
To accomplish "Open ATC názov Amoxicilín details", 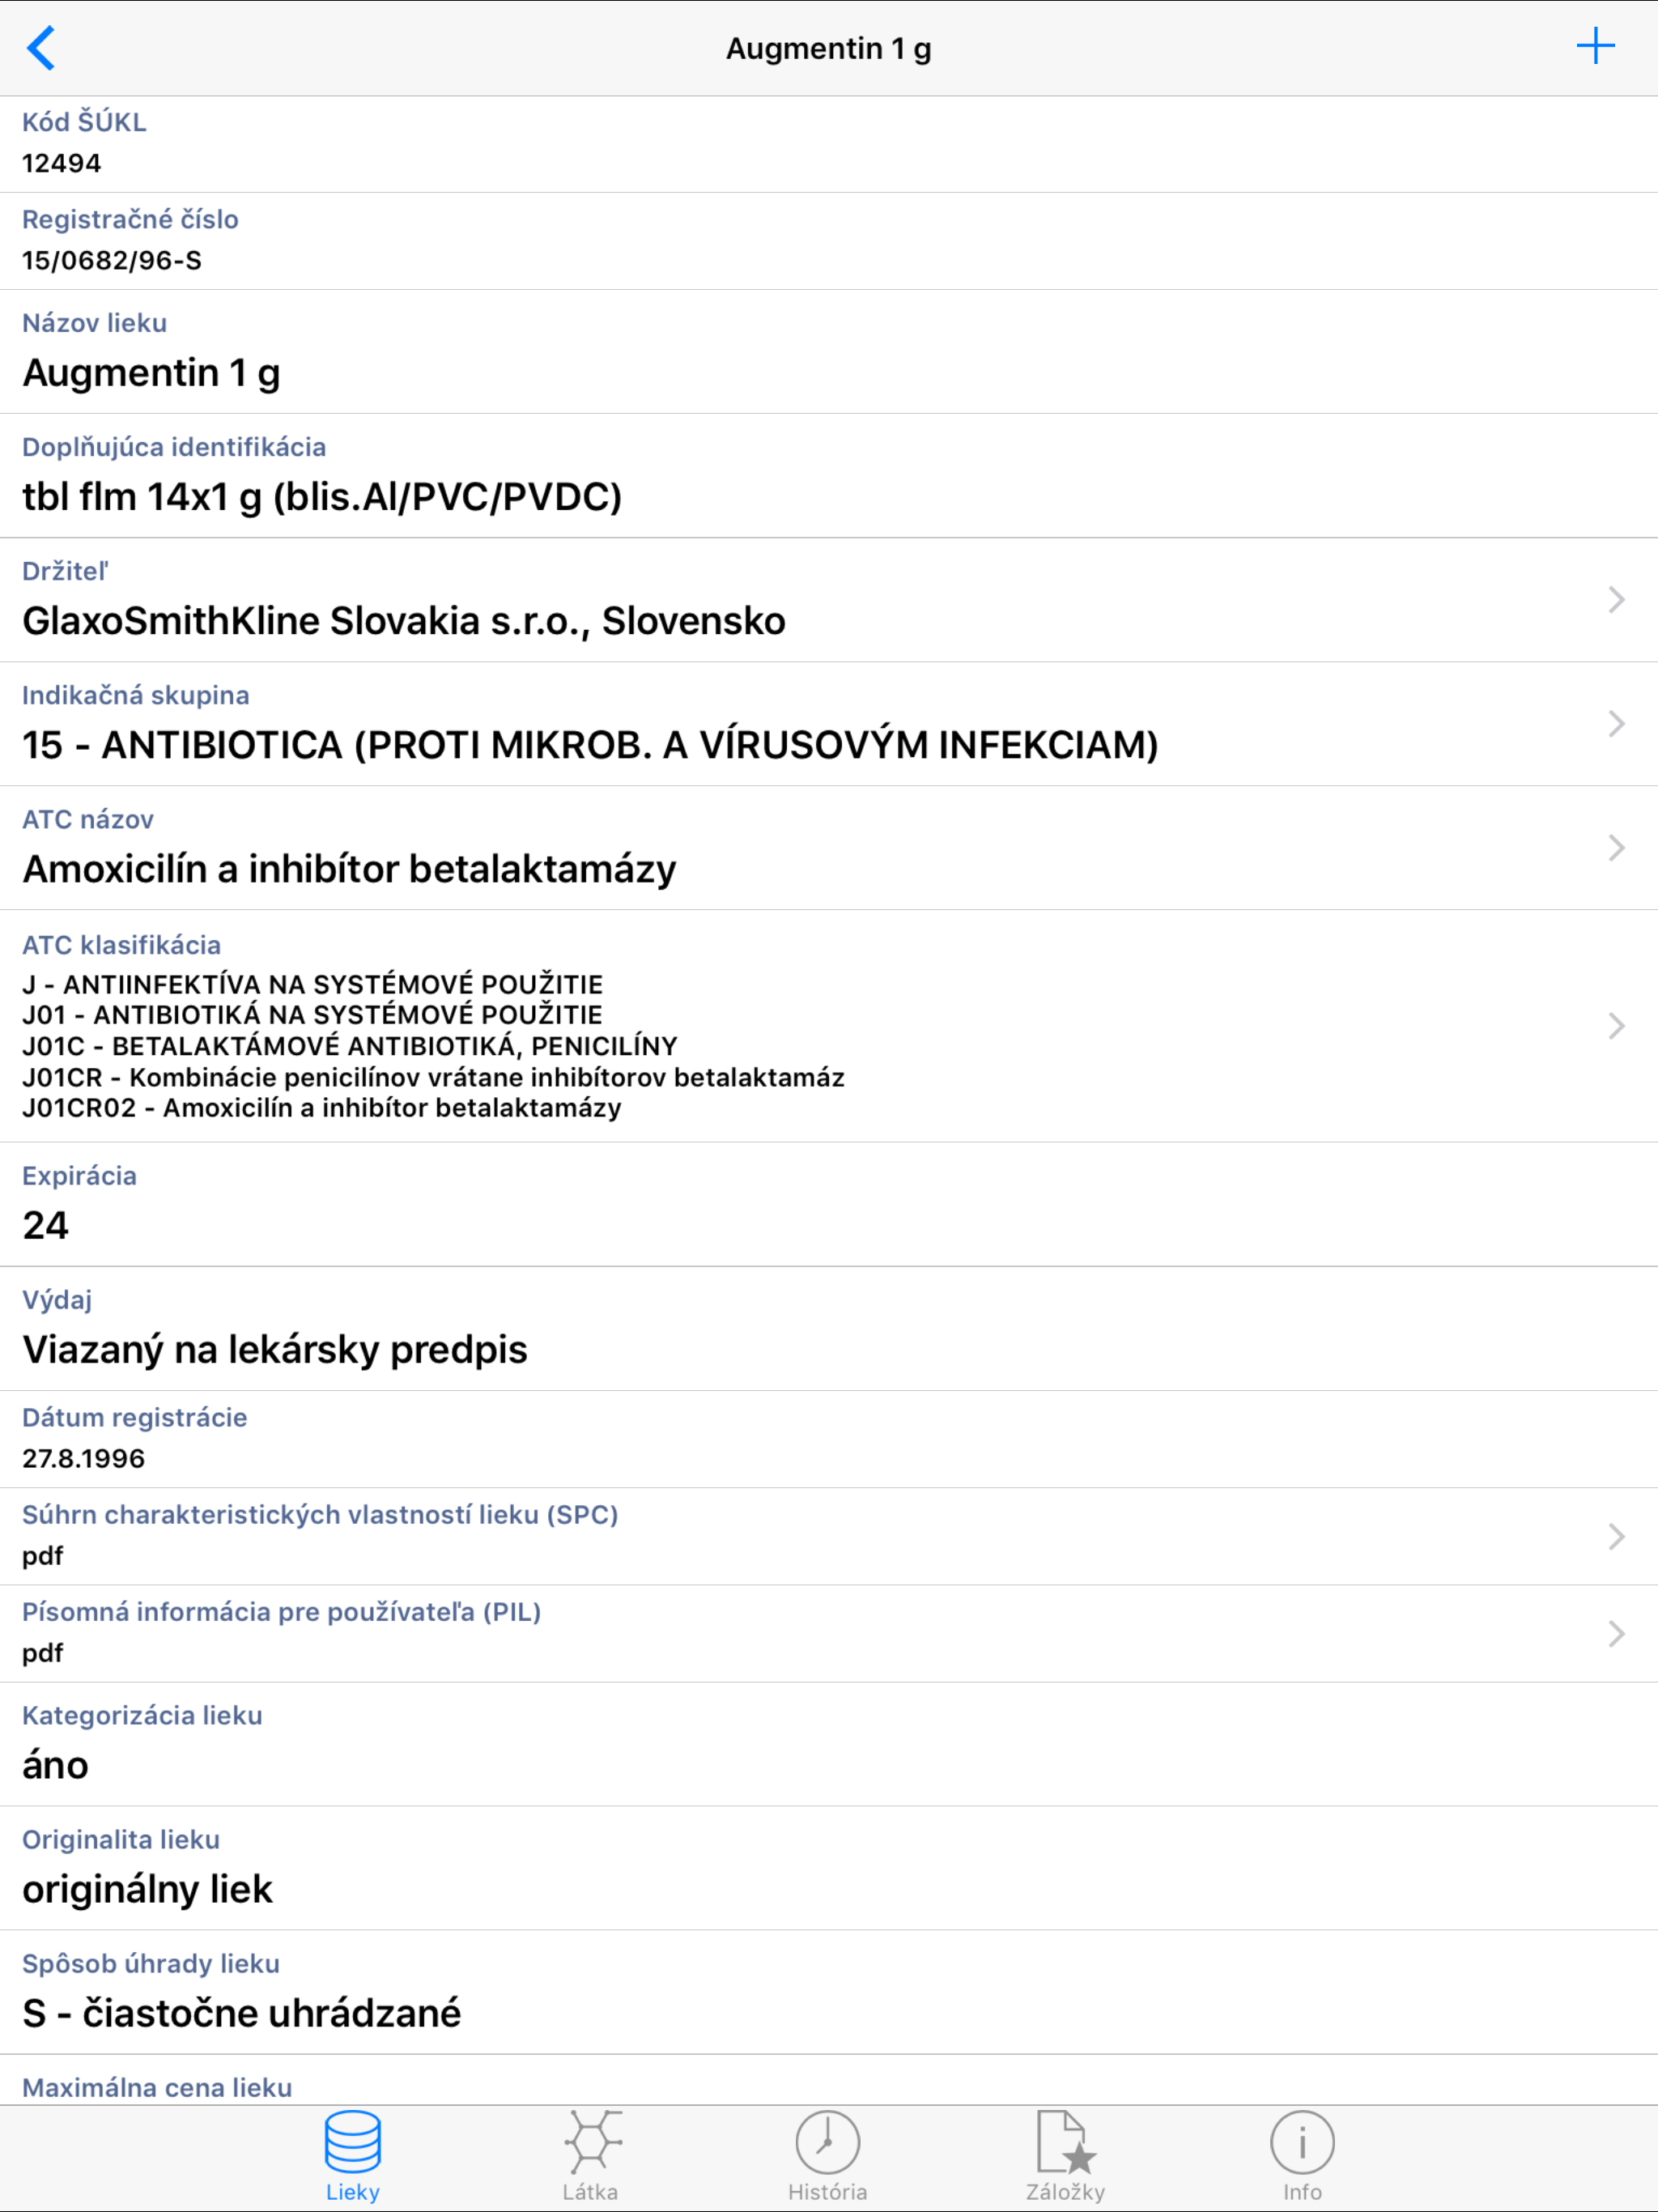I will (829, 848).
